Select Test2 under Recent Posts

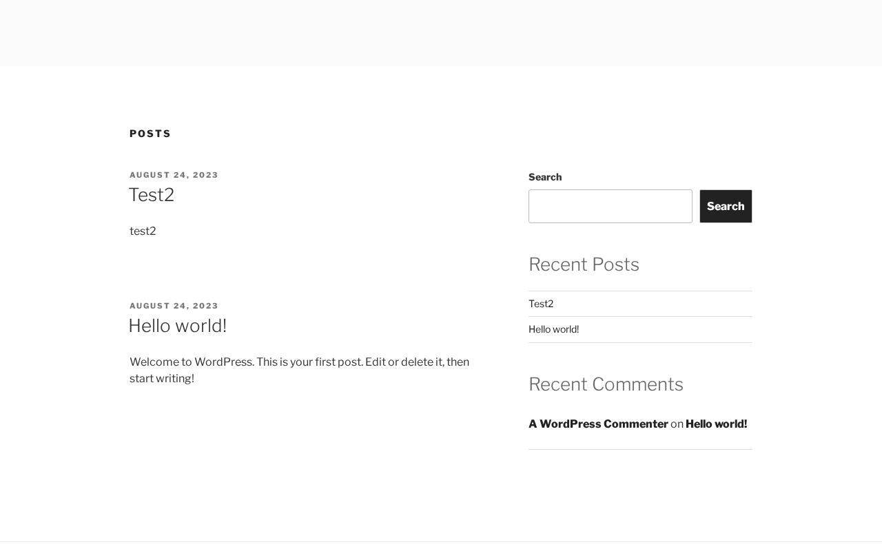click(541, 304)
